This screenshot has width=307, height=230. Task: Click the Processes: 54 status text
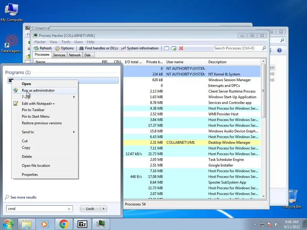(x=135, y=204)
